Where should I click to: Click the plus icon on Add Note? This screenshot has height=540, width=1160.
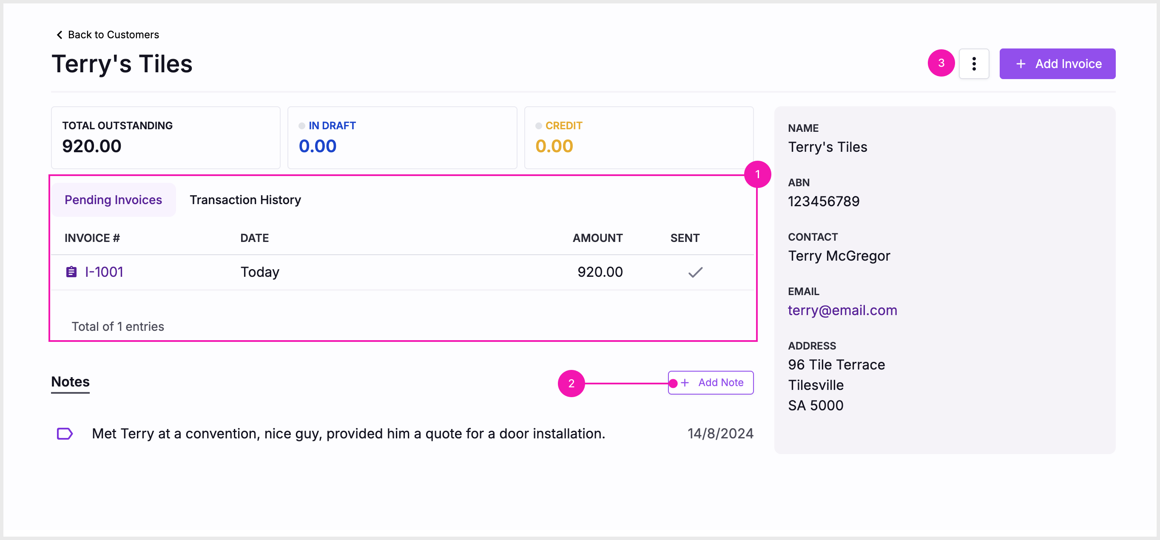[x=685, y=382]
